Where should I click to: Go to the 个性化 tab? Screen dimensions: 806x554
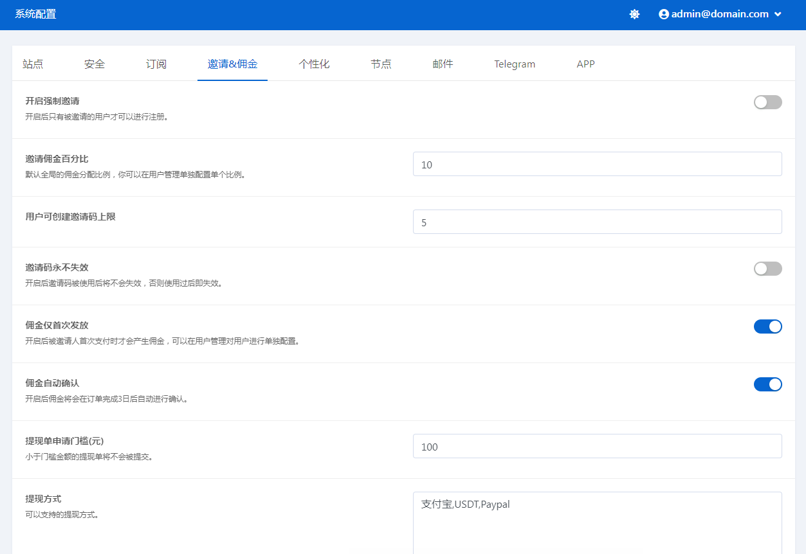(x=314, y=64)
